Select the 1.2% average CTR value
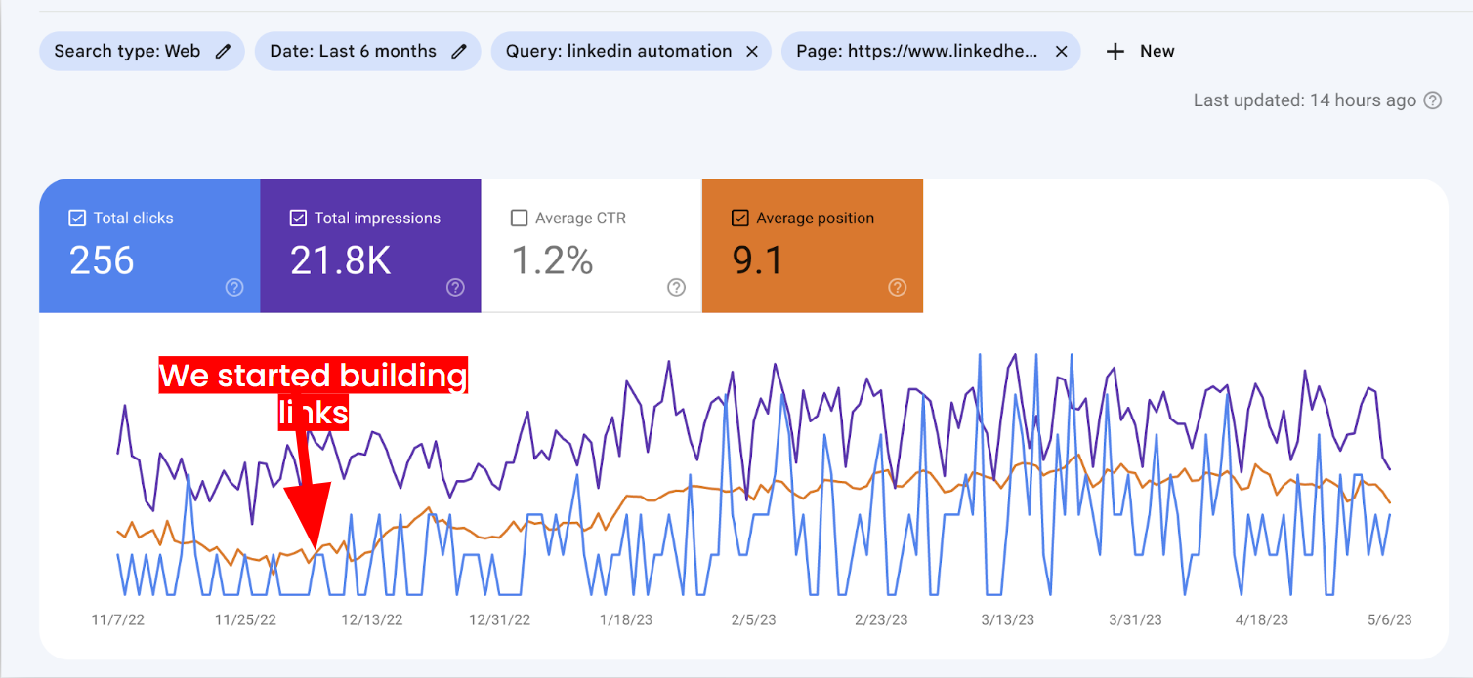The width and height of the screenshot is (1473, 678). pyautogui.click(x=552, y=260)
